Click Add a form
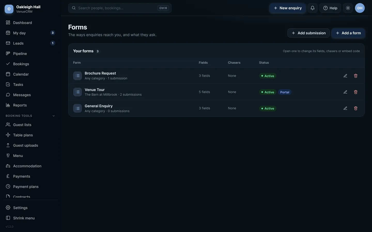This screenshot has height=232, width=372. [348, 33]
